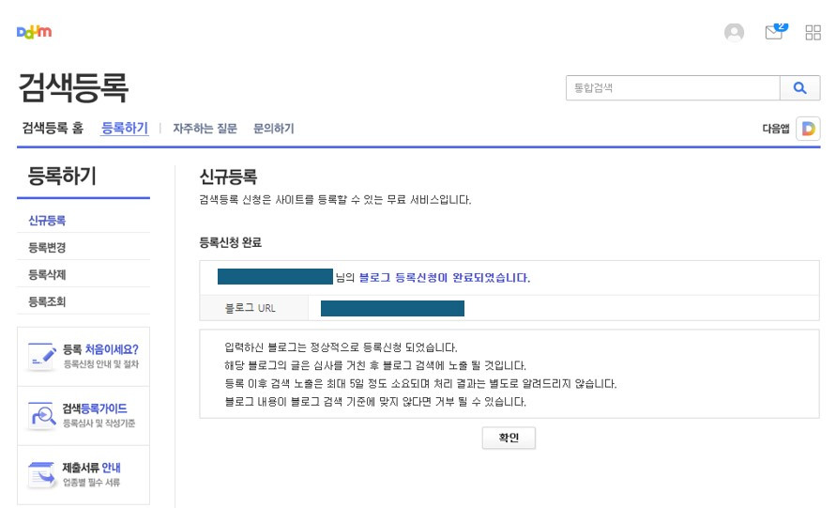Open the 문의하기 tab
The width and height of the screenshot is (836, 508).
(x=274, y=129)
